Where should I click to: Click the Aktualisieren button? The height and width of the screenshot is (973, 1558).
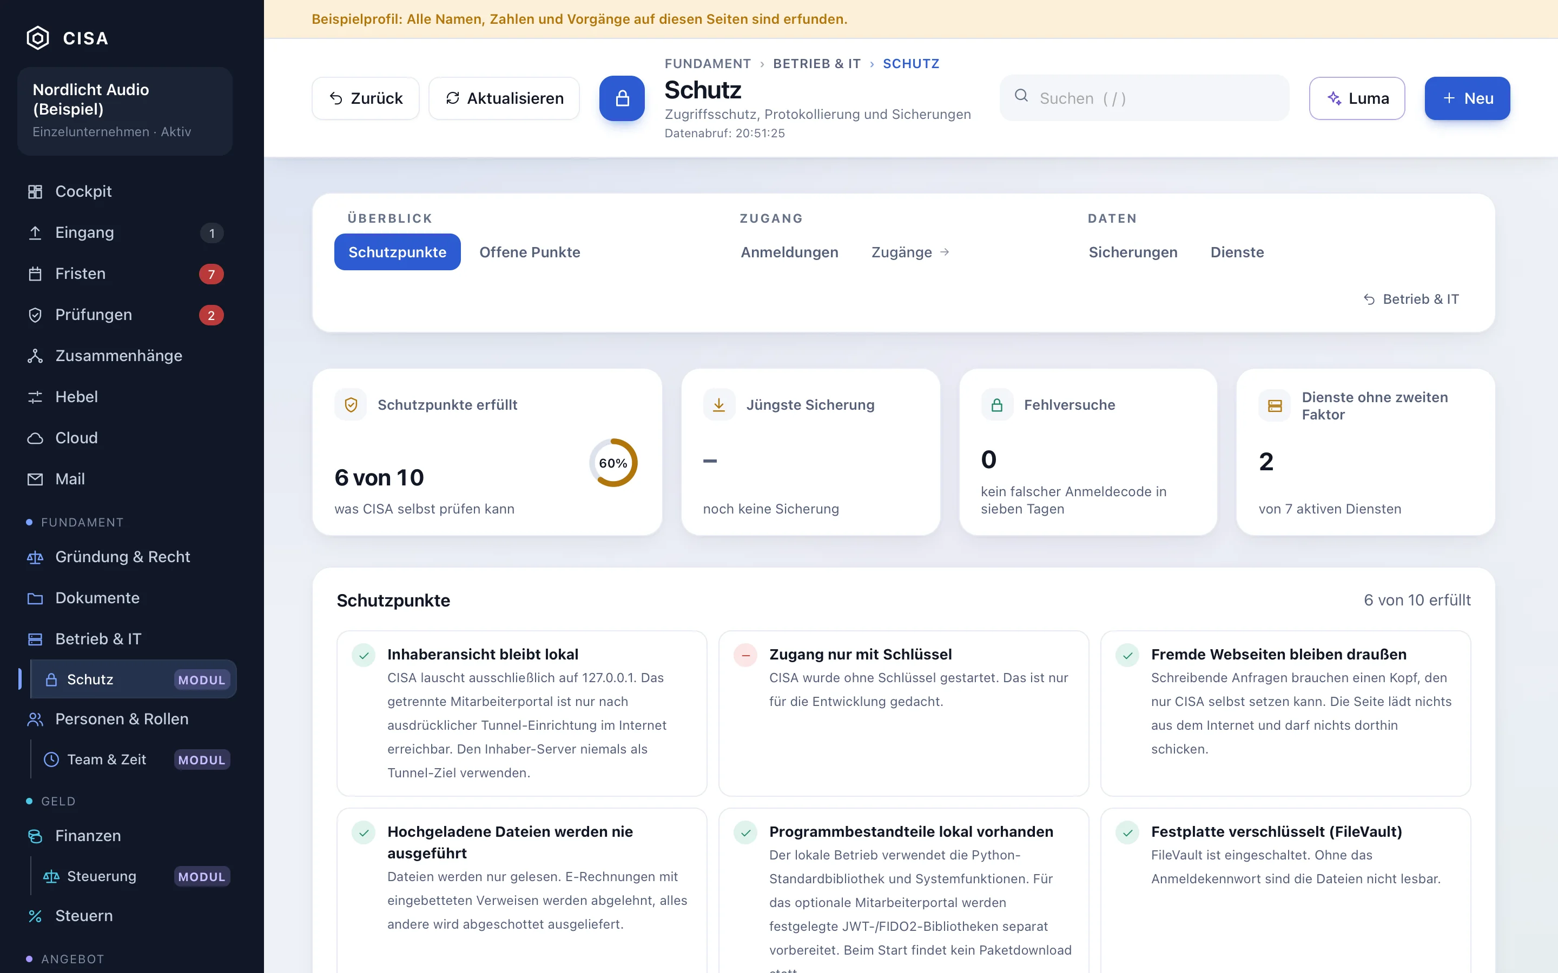click(504, 98)
